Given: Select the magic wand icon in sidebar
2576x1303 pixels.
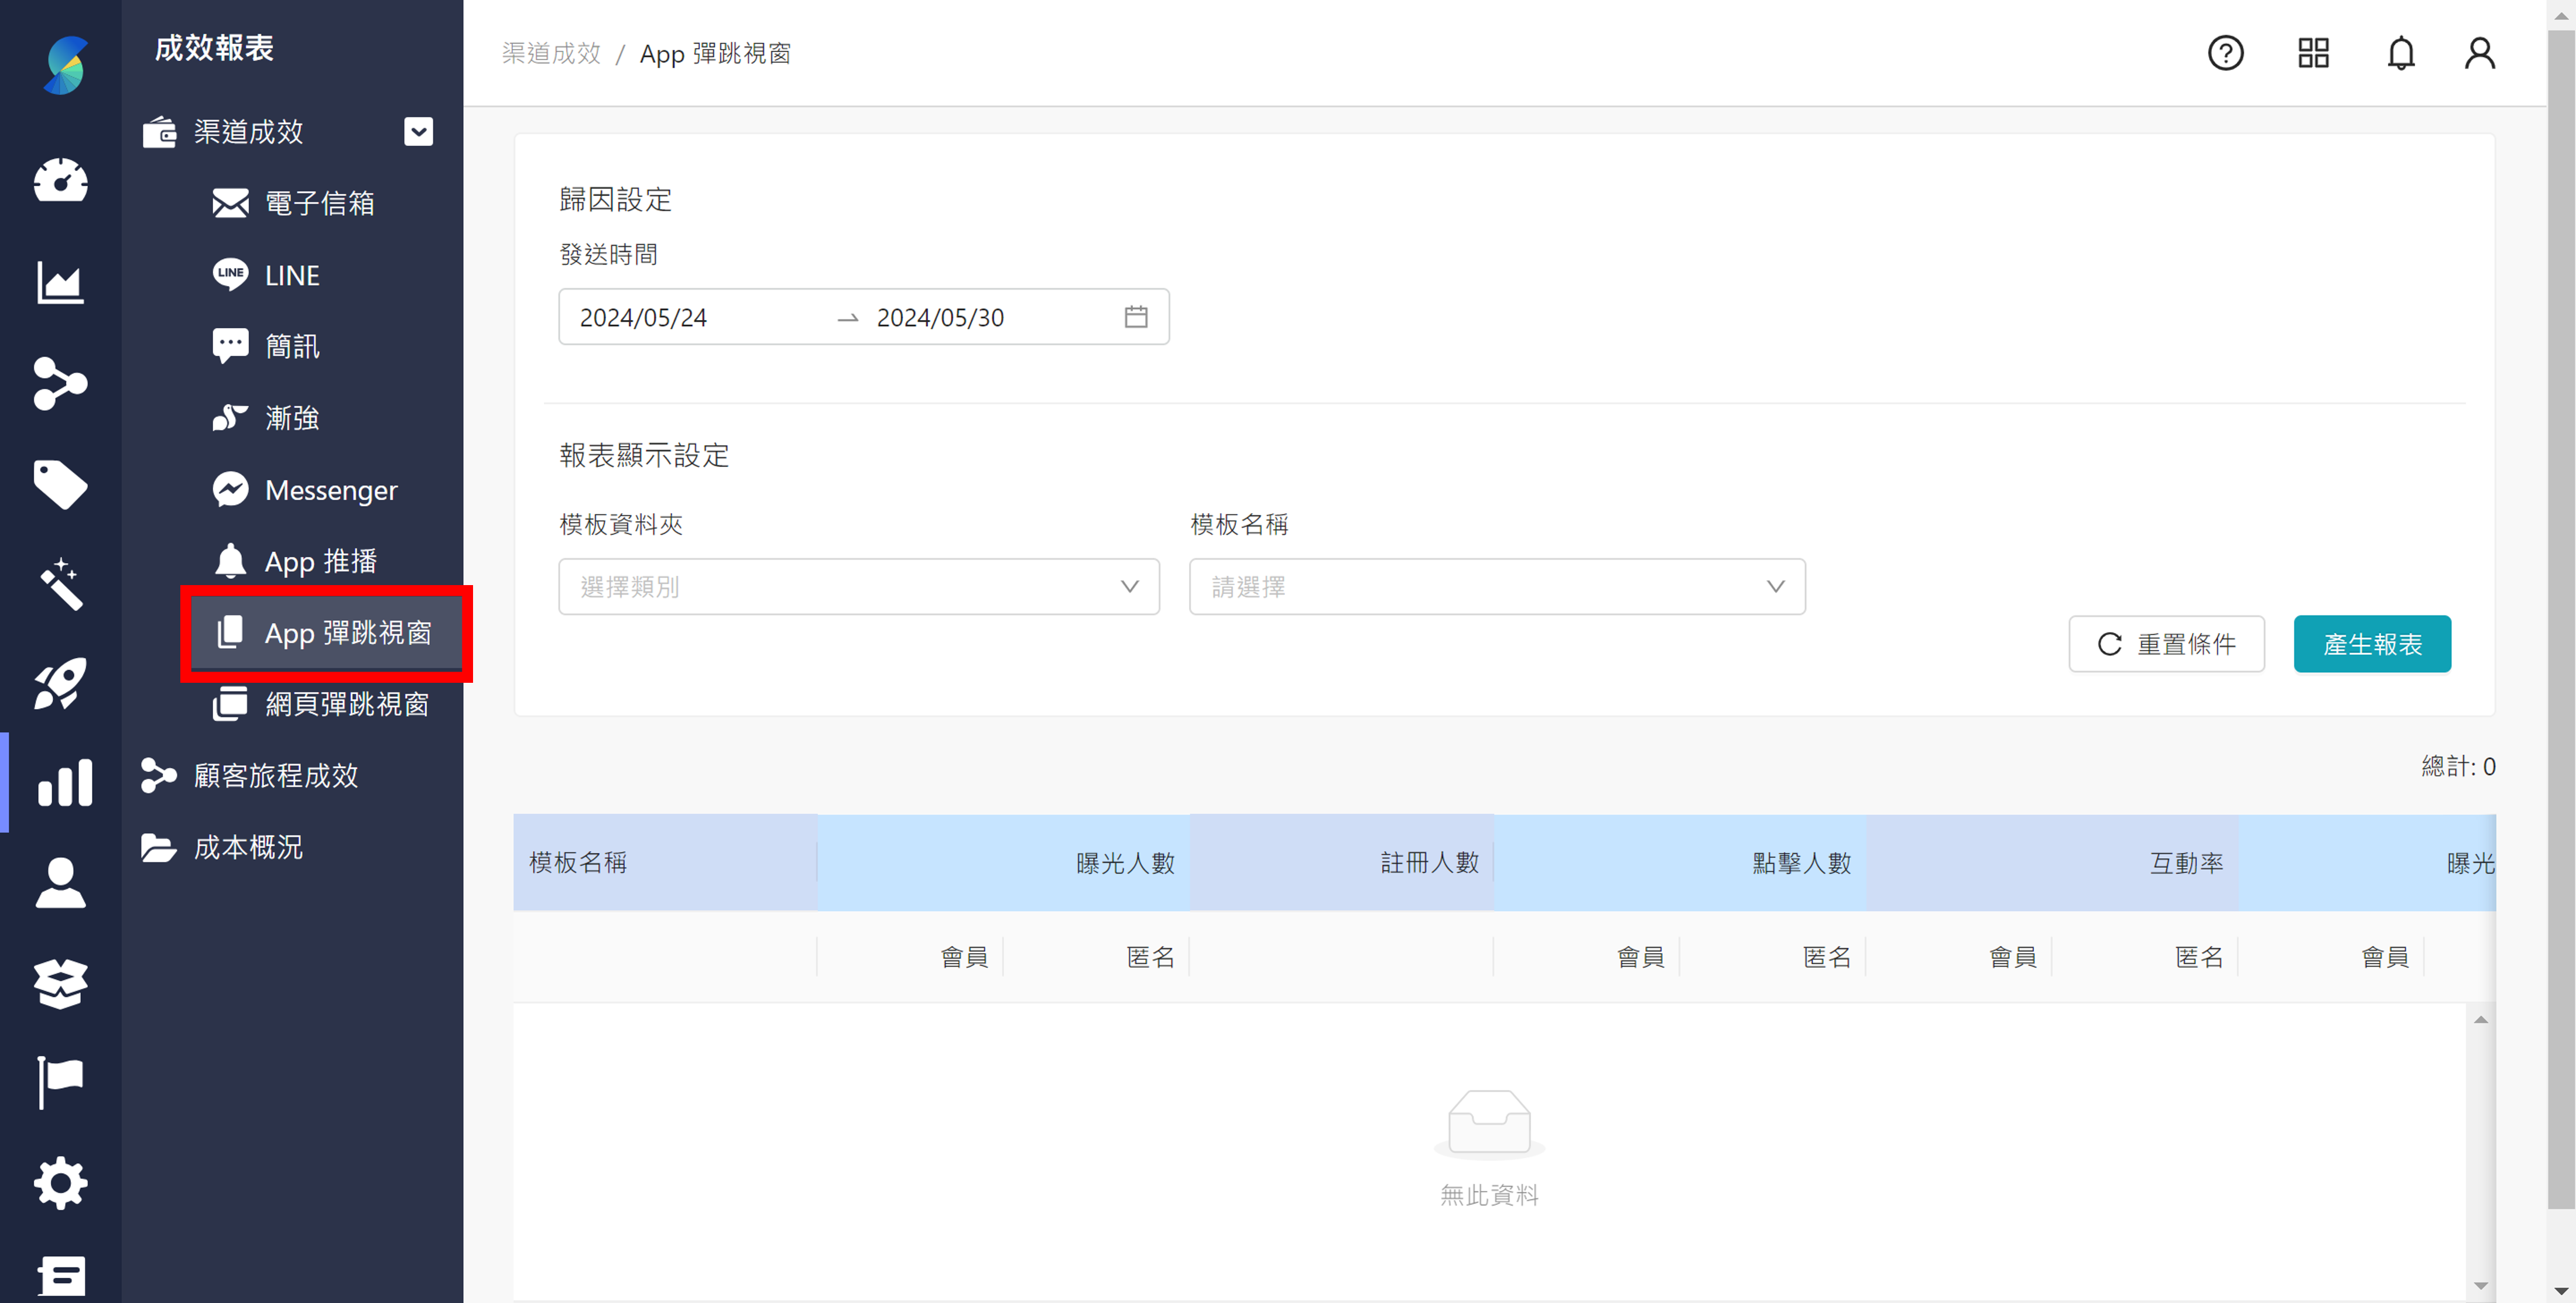Looking at the screenshot, I should coord(60,583).
